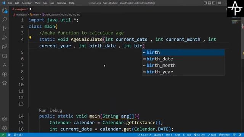Toggle the primary side bar layout button
Viewport: 244px width, 137px height.
coord(205,3)
